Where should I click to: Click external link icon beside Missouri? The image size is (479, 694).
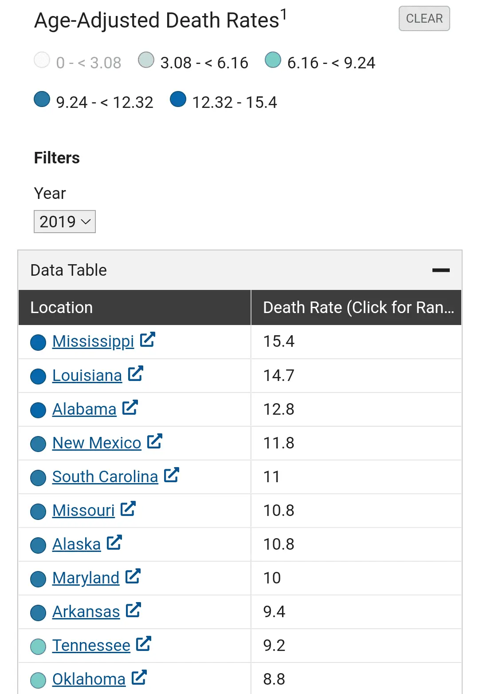click(x=128, y=509)
